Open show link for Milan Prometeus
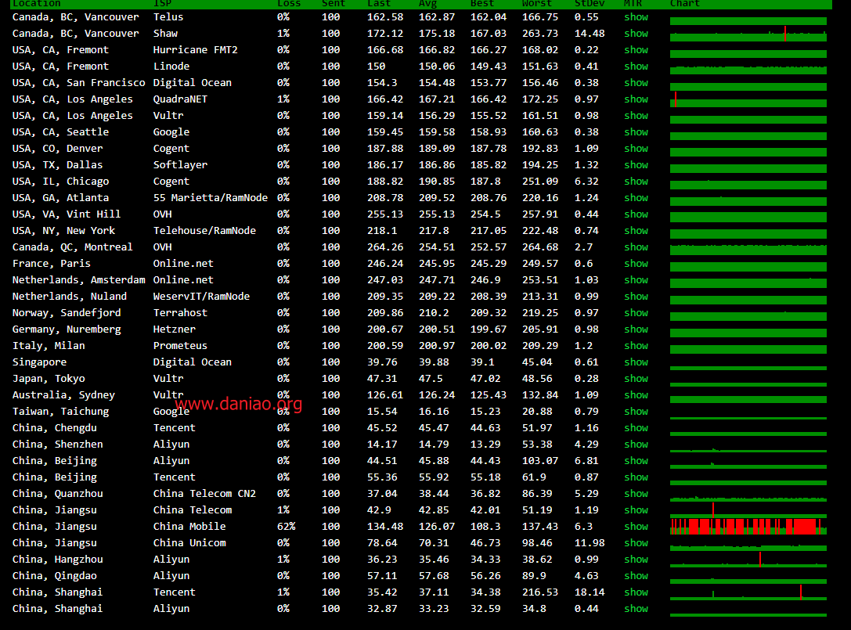The width and height of the screenshot is (851, 630). 636,346
